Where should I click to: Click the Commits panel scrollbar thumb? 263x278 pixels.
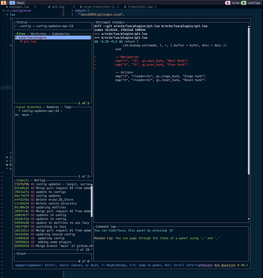click(92, 201)
